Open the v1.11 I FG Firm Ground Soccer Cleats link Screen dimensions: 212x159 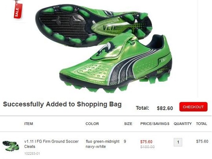click(x=51, y=144)
